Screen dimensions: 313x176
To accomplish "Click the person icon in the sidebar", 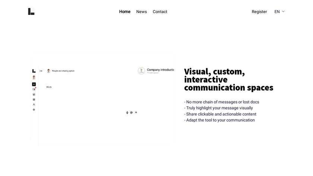I will pos(34,105).
